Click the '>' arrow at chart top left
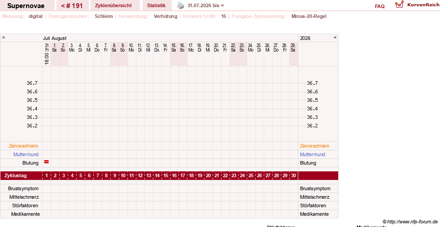This screenshot has width=440, height=227. click(x=4, y=37)
